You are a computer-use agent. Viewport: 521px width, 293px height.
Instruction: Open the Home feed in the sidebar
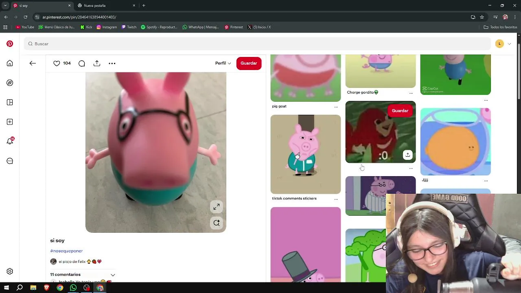point(10,63)
